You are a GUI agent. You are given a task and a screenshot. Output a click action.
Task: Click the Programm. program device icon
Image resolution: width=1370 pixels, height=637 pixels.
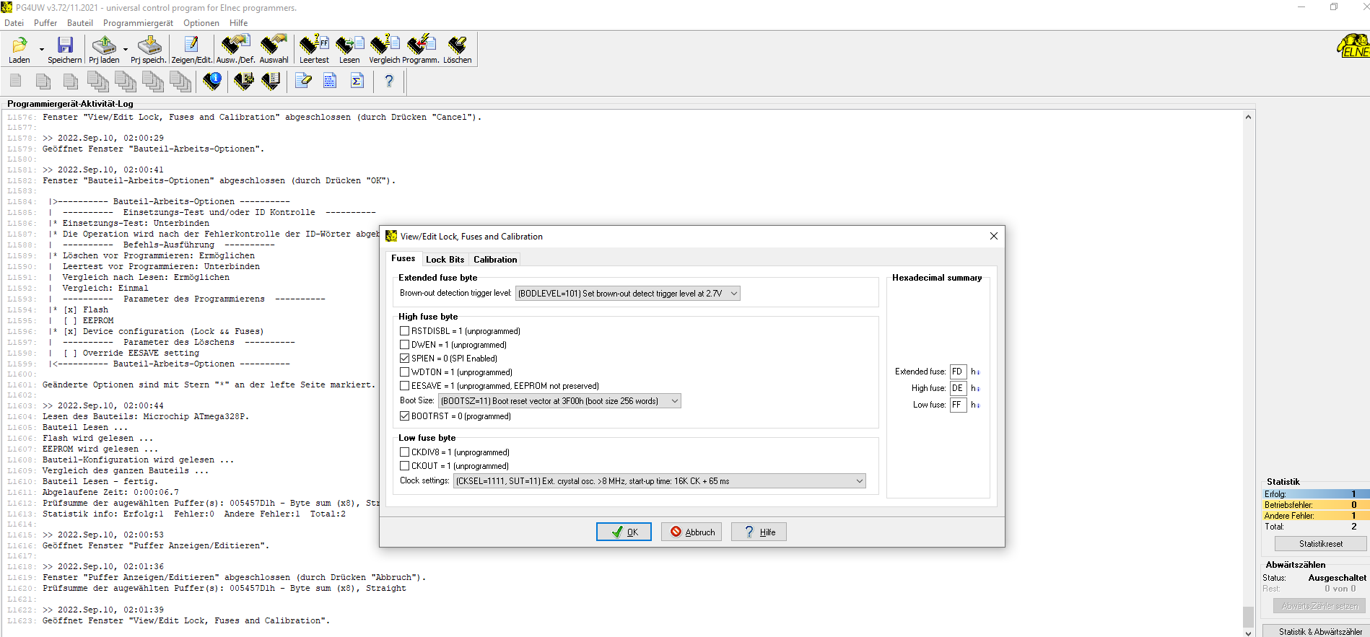[x=421, y=45]
